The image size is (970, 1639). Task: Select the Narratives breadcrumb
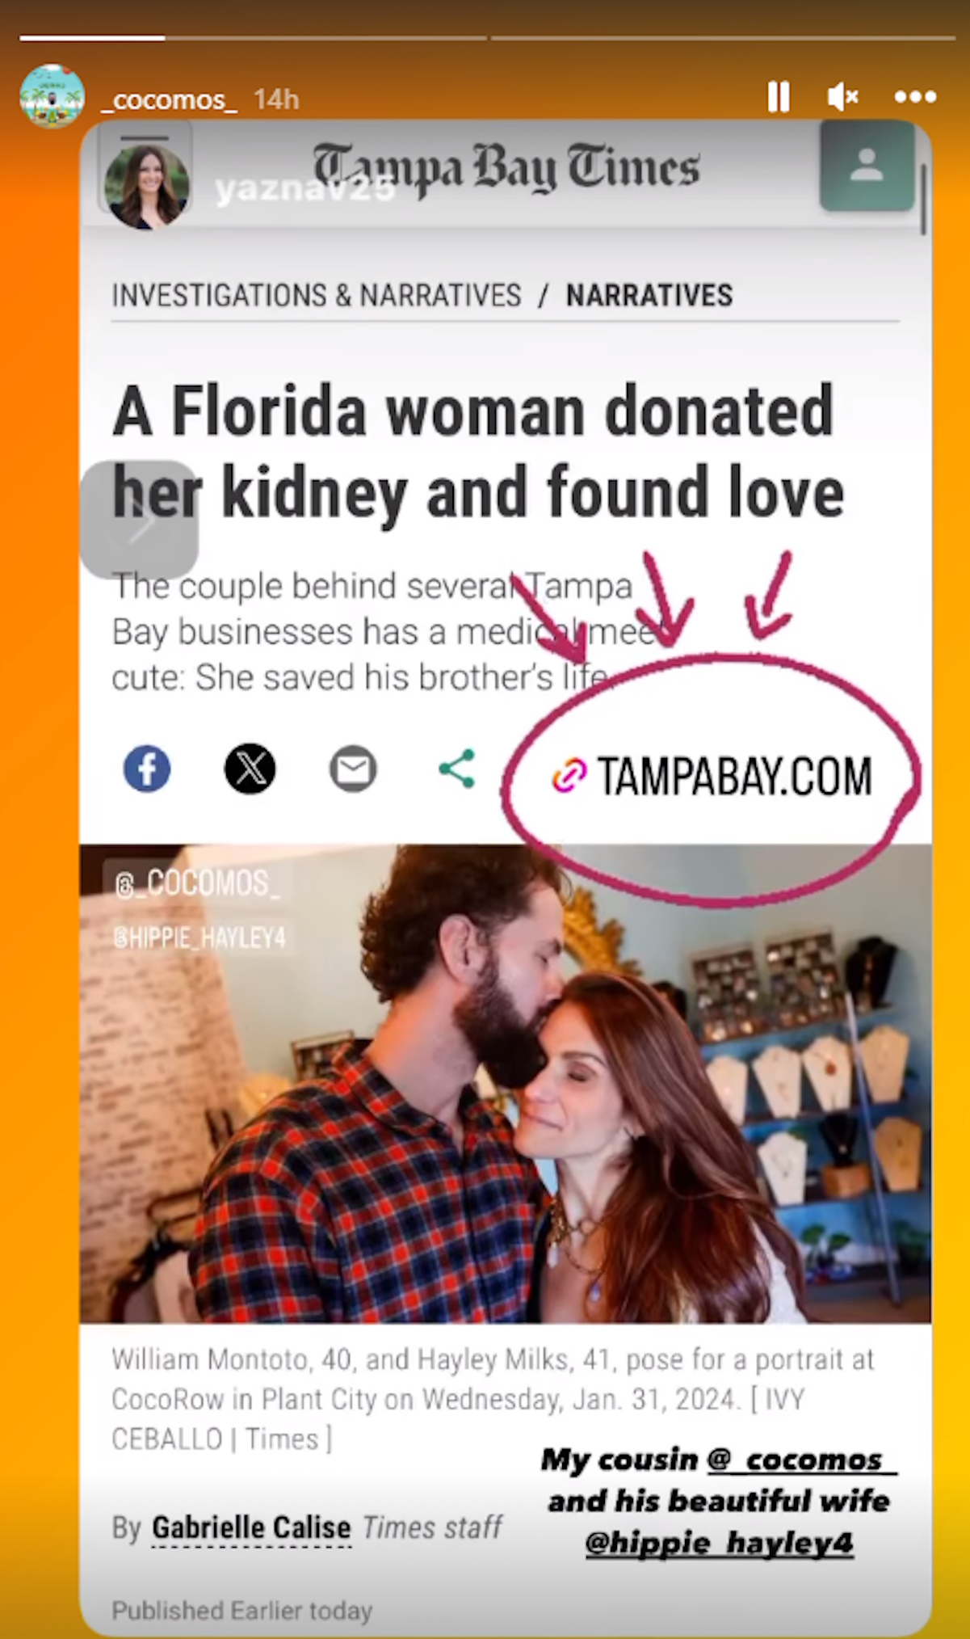tap(649, 295)
